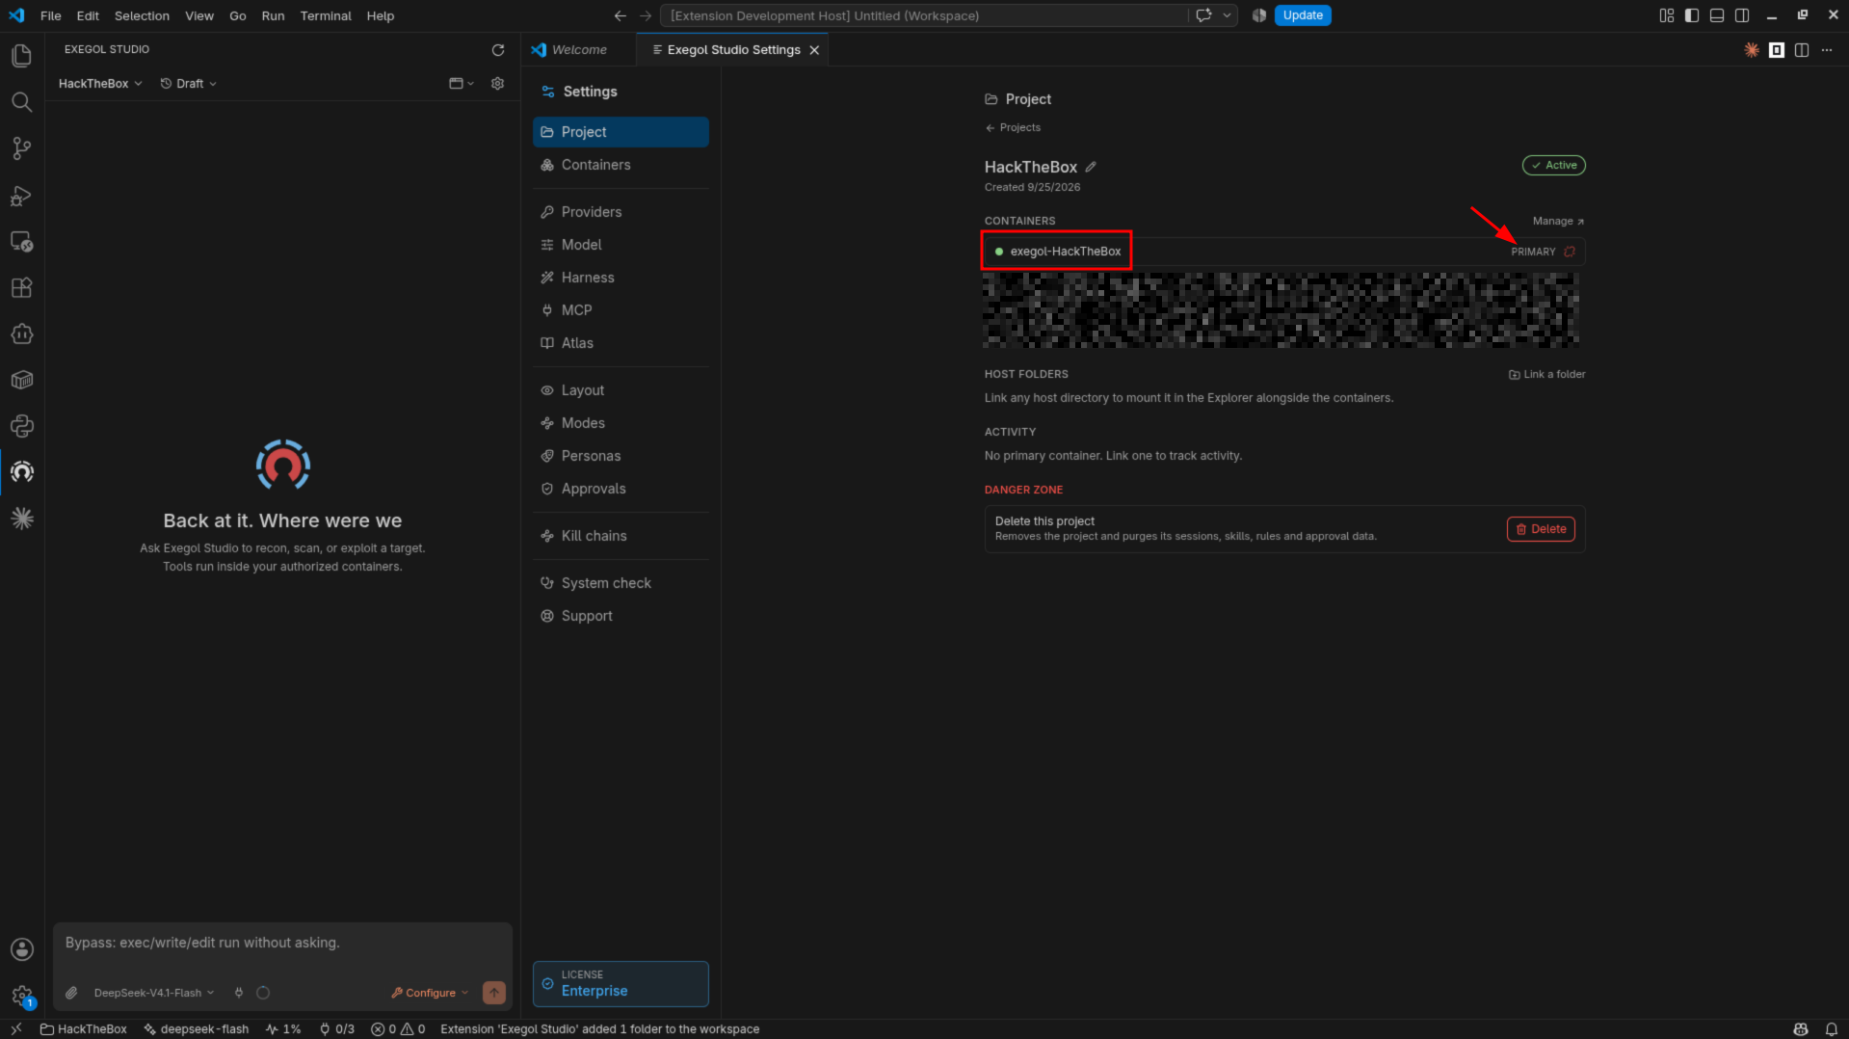Click the blue Update button

[1303, 15]
